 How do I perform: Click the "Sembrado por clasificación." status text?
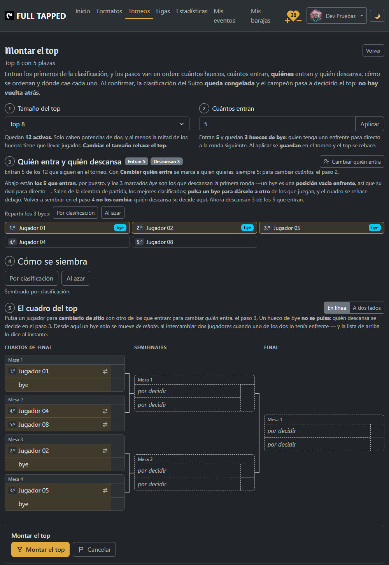[x=38, y=291]
